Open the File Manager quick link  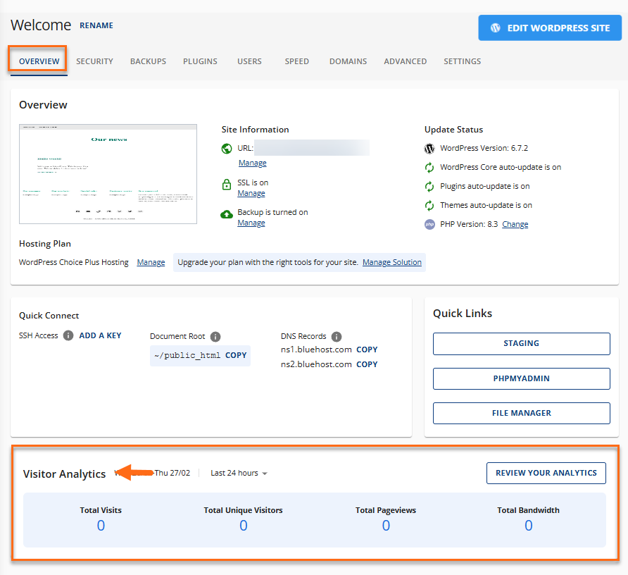(522, 413)
